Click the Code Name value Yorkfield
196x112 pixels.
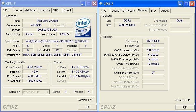coord(36,25)
